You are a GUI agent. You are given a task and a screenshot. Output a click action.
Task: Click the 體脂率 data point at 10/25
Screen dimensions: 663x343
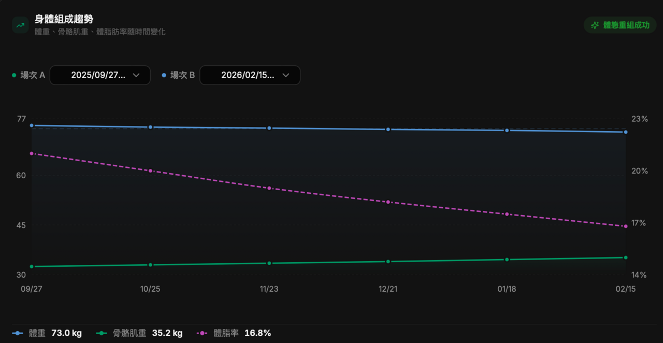coord(150,170)
